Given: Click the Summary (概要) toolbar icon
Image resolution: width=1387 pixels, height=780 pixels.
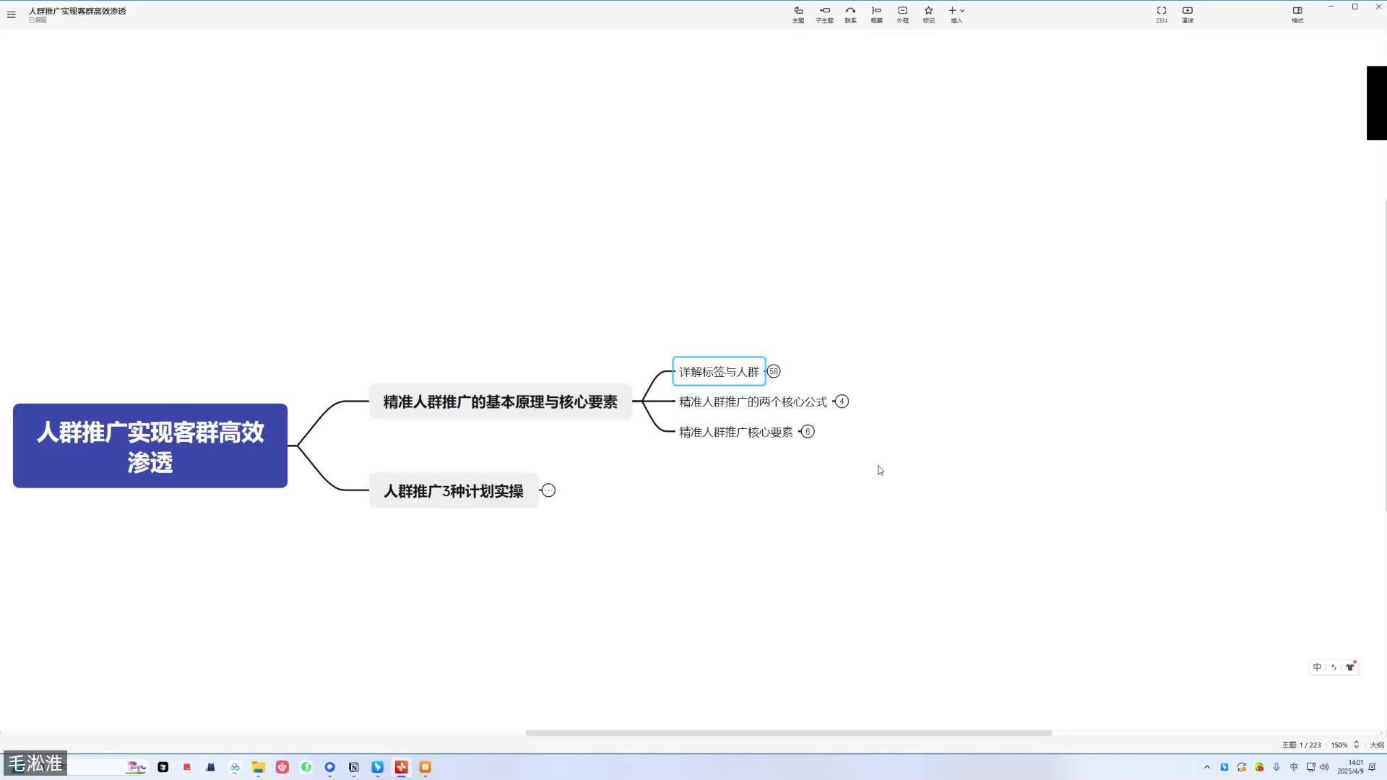Looking at the screenshot, I should 876,14.
